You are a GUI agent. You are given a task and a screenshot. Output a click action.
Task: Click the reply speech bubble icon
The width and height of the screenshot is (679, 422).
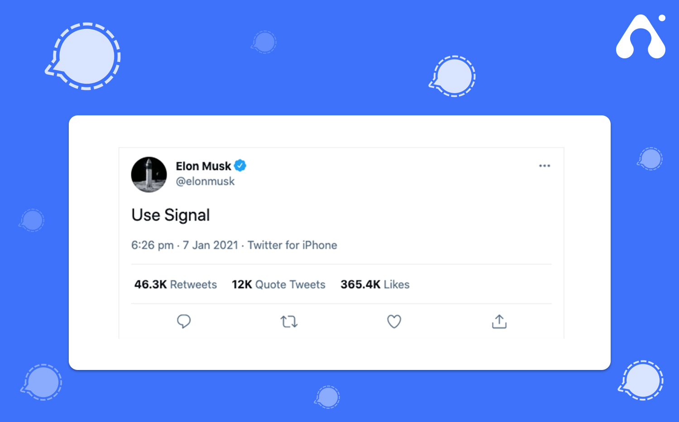pyautogui.click(x=184, y=321)
